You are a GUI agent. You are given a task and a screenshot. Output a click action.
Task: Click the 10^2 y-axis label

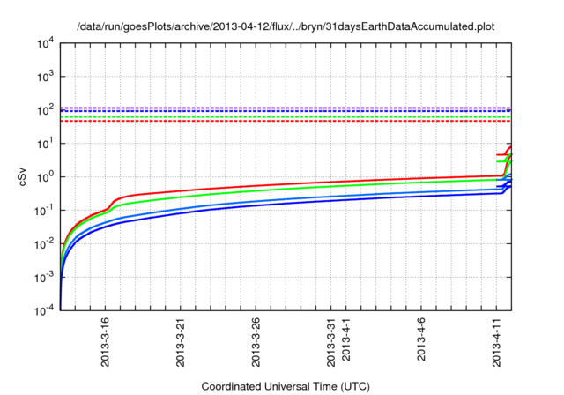46,110
